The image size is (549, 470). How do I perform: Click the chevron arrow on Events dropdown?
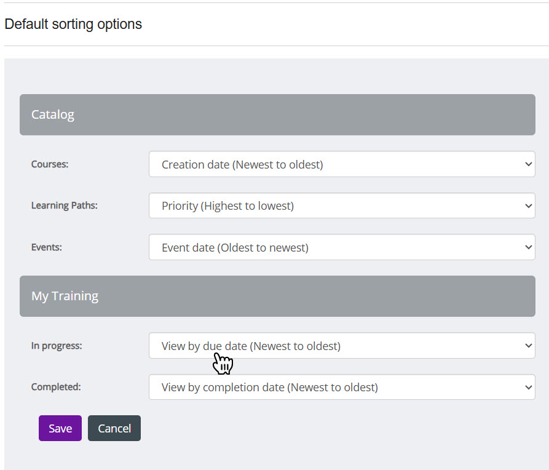pyautogui.click(x=528, y=247)
